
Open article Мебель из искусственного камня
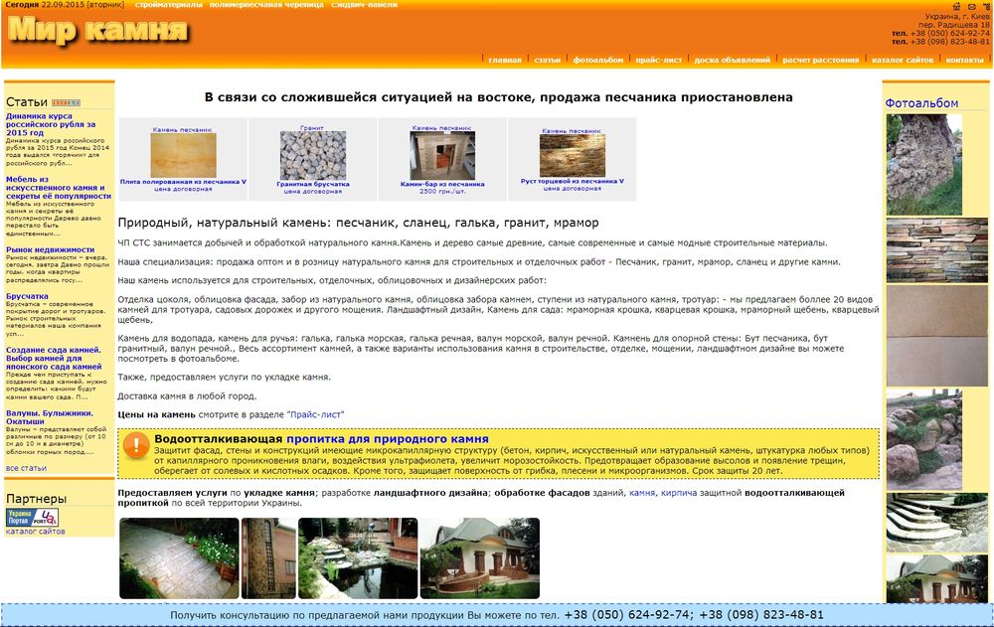point(59,188)
